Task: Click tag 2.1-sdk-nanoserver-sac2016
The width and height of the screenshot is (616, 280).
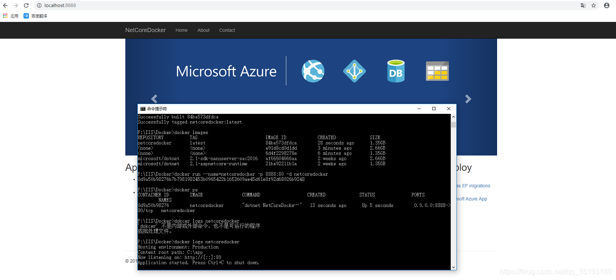Action: 224,158
